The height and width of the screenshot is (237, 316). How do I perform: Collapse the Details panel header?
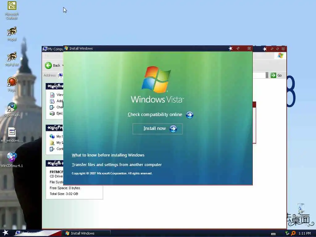coord(54,163)
